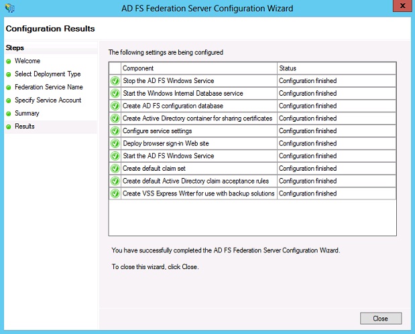Select 'Configure service settings' text

(x=157, y=131)
